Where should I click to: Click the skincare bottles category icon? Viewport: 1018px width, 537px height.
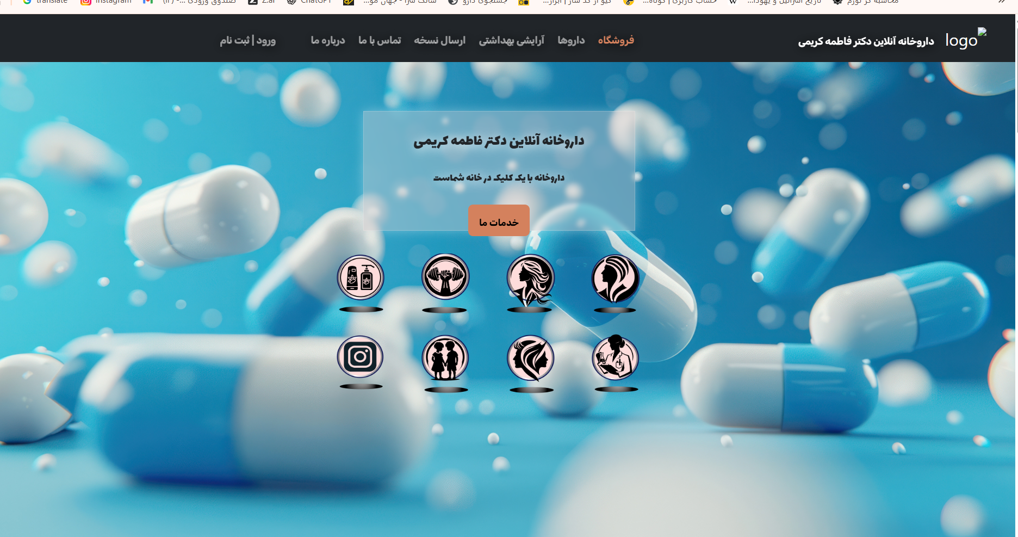tap(360, 277)
